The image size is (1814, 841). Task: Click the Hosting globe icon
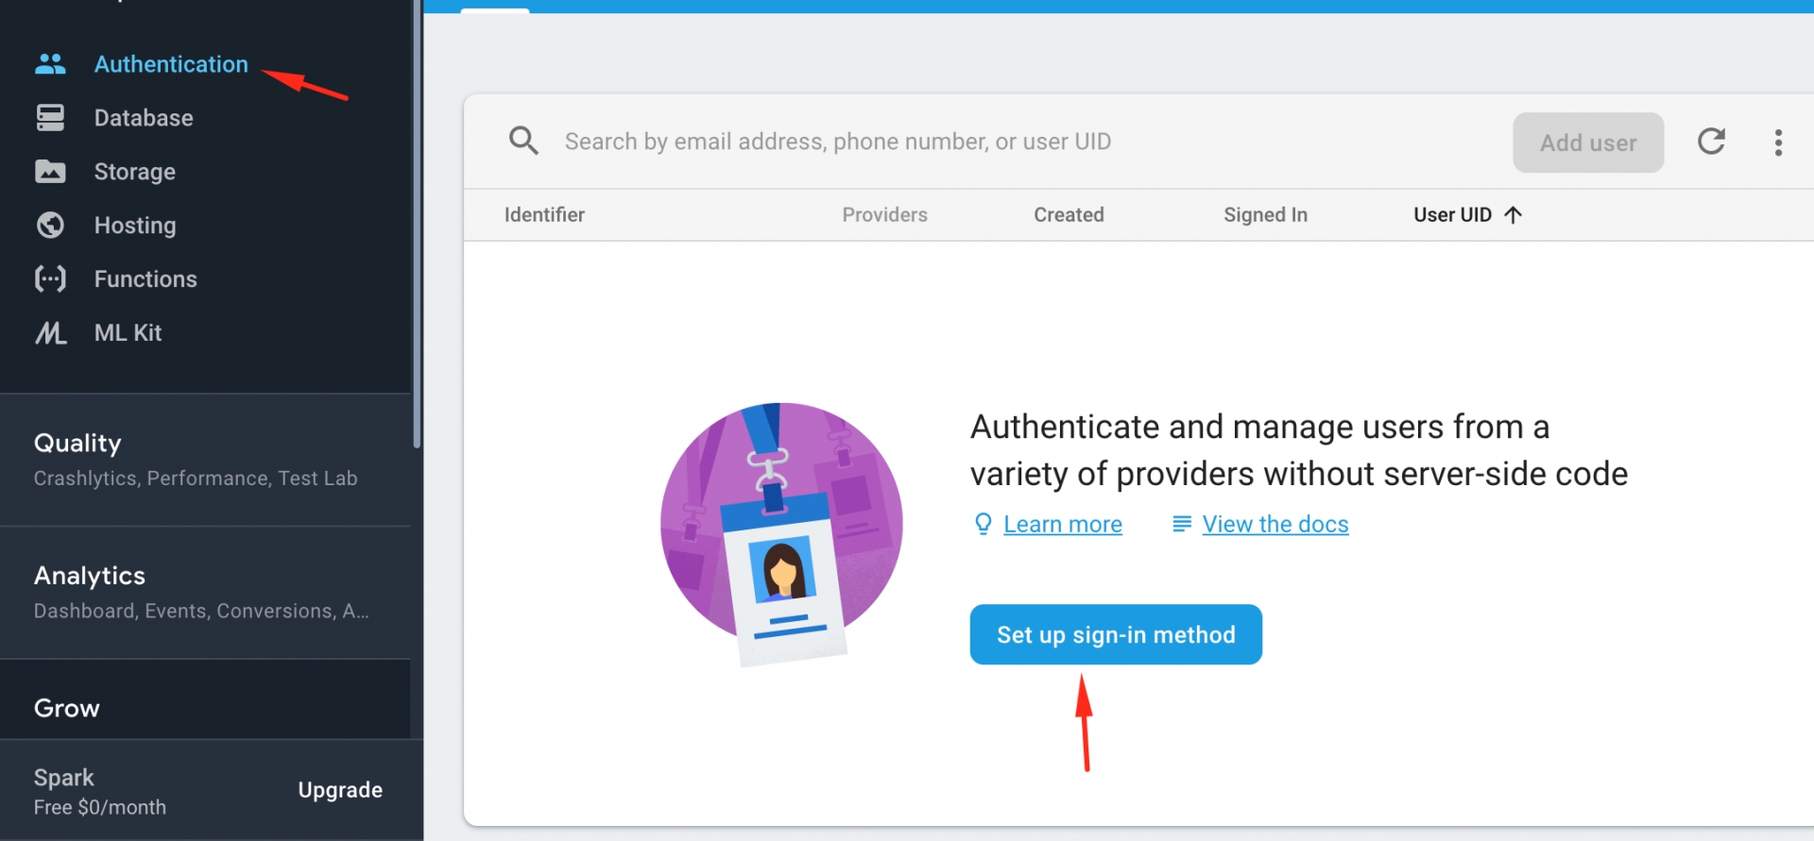coord(50,226)
